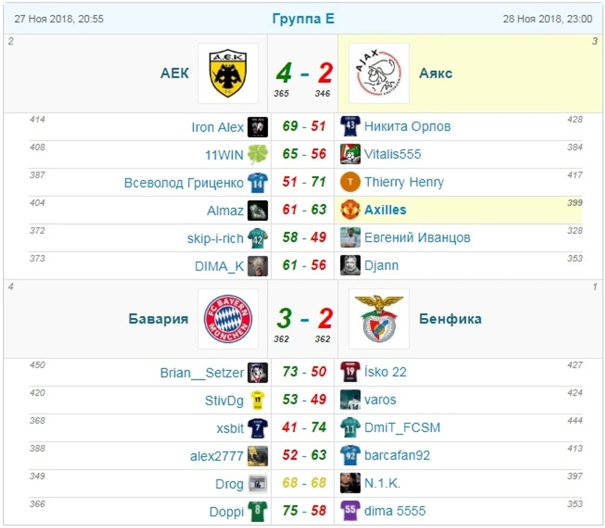Click Thierry Henry's orange circle avatar

click(x=350, y=182)
